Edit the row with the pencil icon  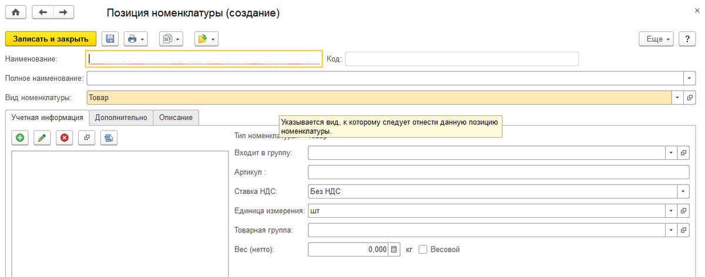(x=42, y=138)
